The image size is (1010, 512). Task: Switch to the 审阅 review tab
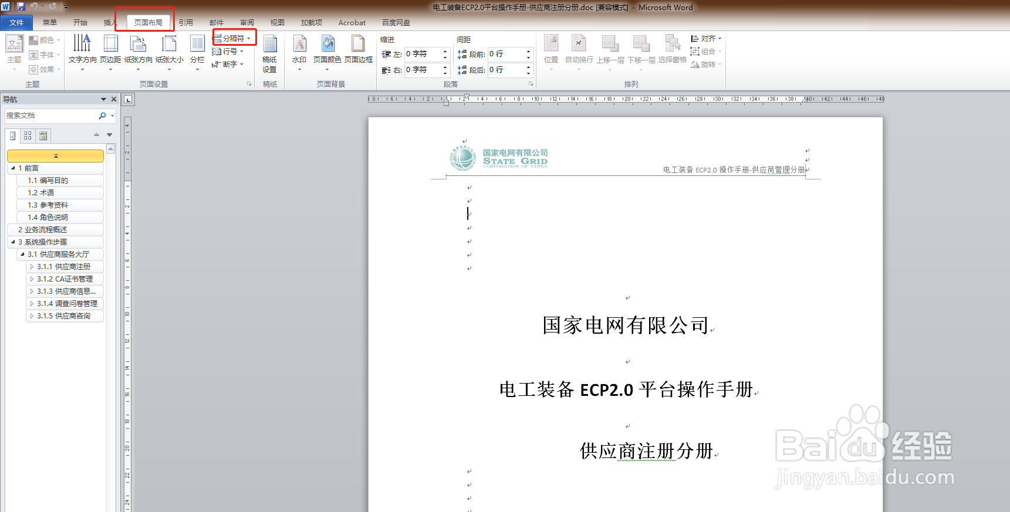tap(247, 22)
